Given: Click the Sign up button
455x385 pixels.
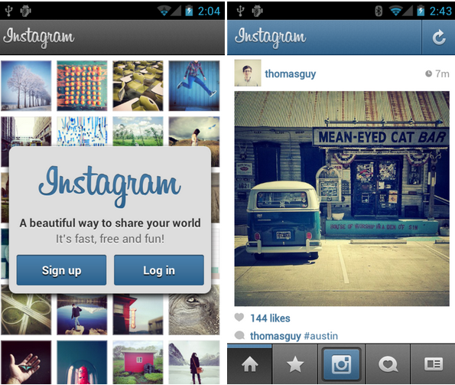Looking at the screenshot, I should point(61,270).
